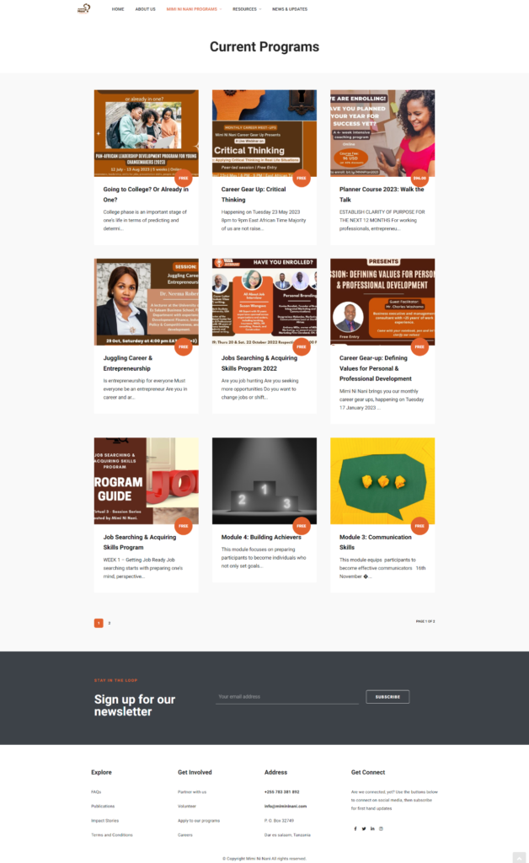Click FREE badge on Critical Thinking card
Image resolution: width=529 pixels, height=863 pixels.
(x=302, y=178)
